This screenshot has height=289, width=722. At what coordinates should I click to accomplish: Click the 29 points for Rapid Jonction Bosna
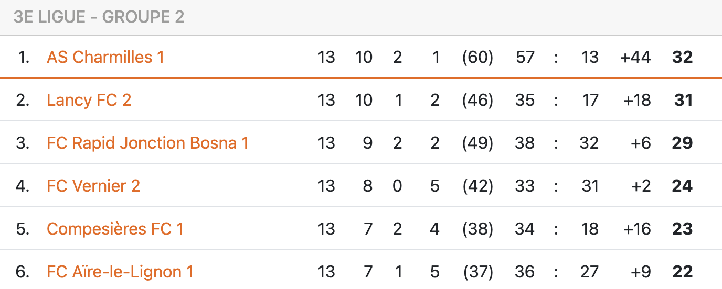[x=682, y=143]
